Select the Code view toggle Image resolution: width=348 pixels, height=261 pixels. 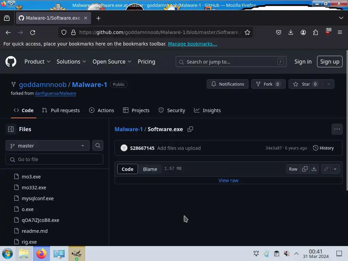pyautogui.click(x=127, y=169)
